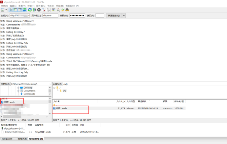Select local file 绘图1.vsdx
This screenshot has width=227, height=144.
coord(9,102)
